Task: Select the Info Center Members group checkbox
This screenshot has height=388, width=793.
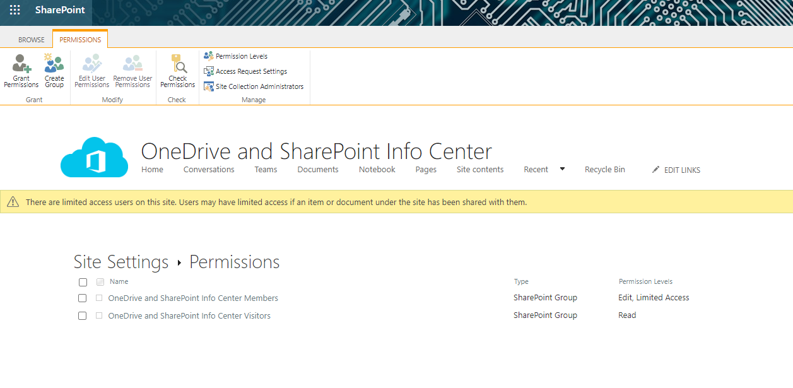Action: coord(82,298)
